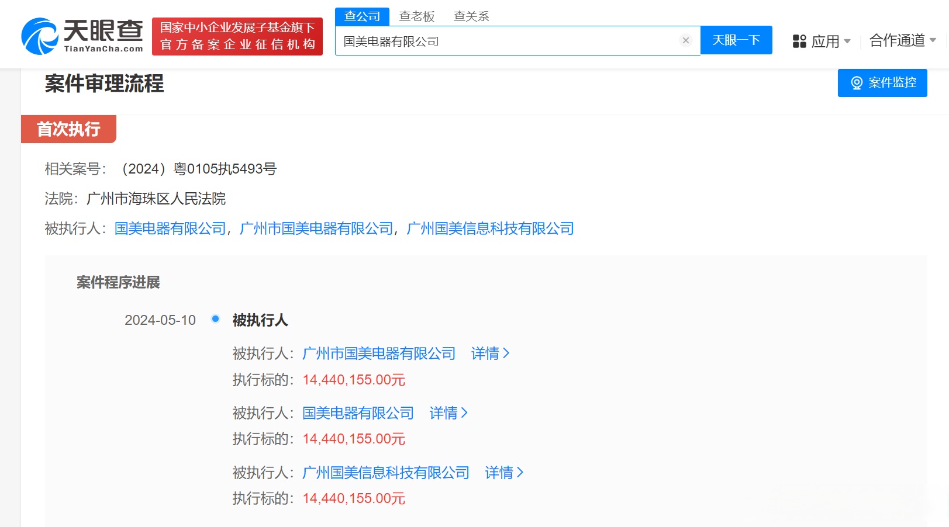Open 广州国美信息科技有限公司 link in header line
Image resolution: width=949 pixels, height=527 pixels.
490,228
